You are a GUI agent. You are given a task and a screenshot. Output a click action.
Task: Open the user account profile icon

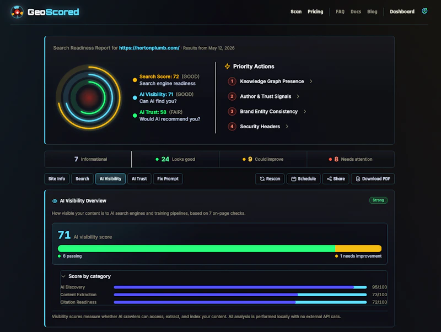[424, 11]
